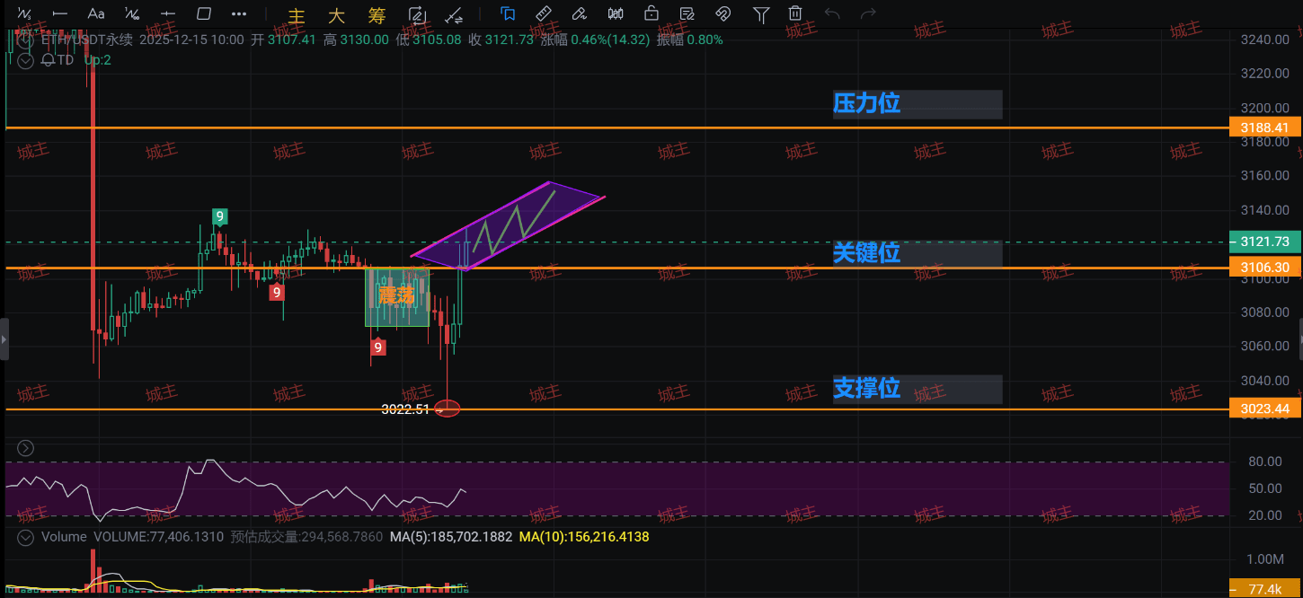1303x598 pixels.
Task: Toggle hide drawings spiral-eye icon
Action: [x=723, y=13]
